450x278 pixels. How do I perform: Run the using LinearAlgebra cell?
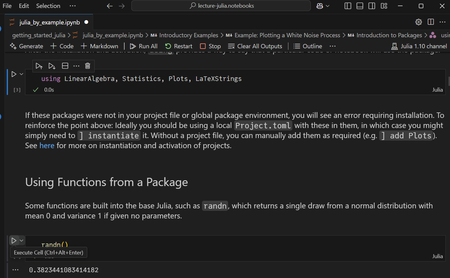[14, 74]
